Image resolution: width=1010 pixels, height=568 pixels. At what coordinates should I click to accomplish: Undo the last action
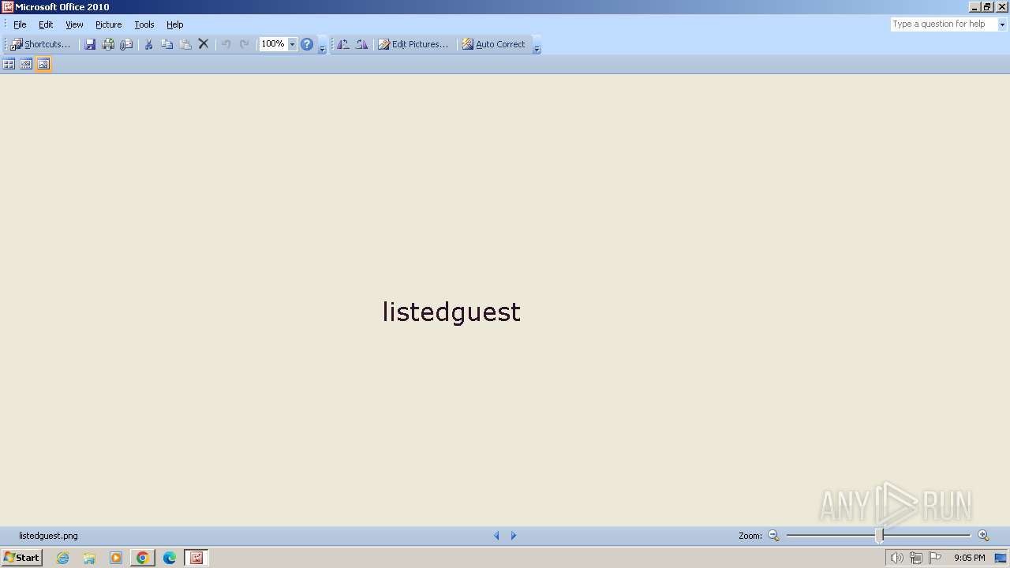pos(226,44)
